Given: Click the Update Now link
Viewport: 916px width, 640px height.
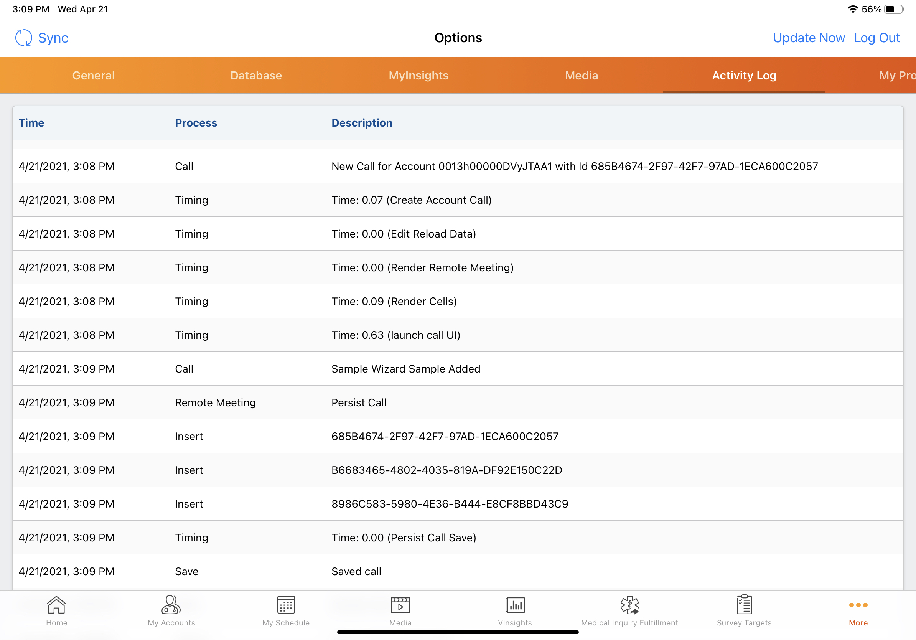Looking at the screenshot, I should [x=809, y=38].
